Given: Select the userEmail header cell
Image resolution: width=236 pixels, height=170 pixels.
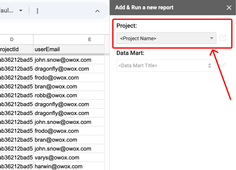Looking at the screenshot, I should (69, 49).
